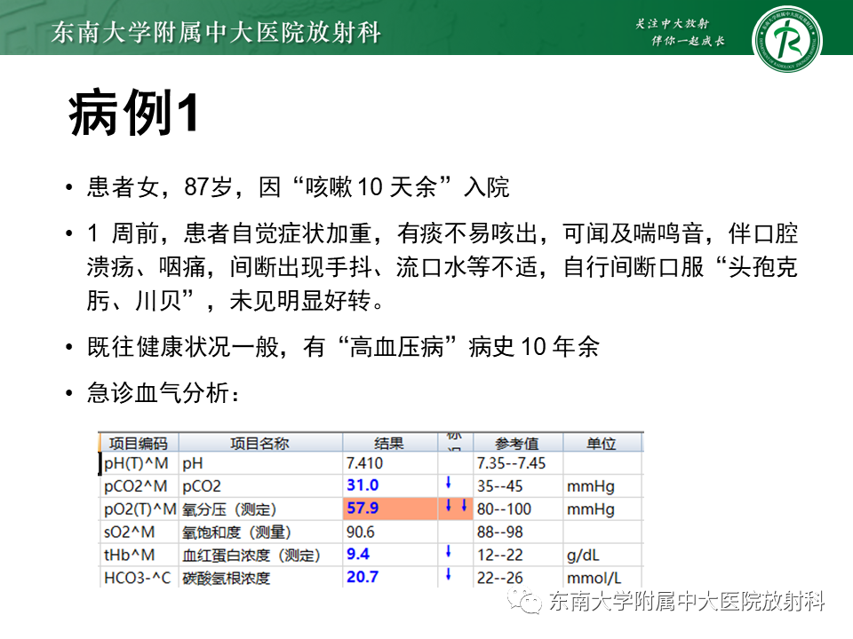Image resolution: width=853 pixels, height=639 pixels.
Task: Click the unit g/dL
Action: pyautogui.click(x=583, y=556)
